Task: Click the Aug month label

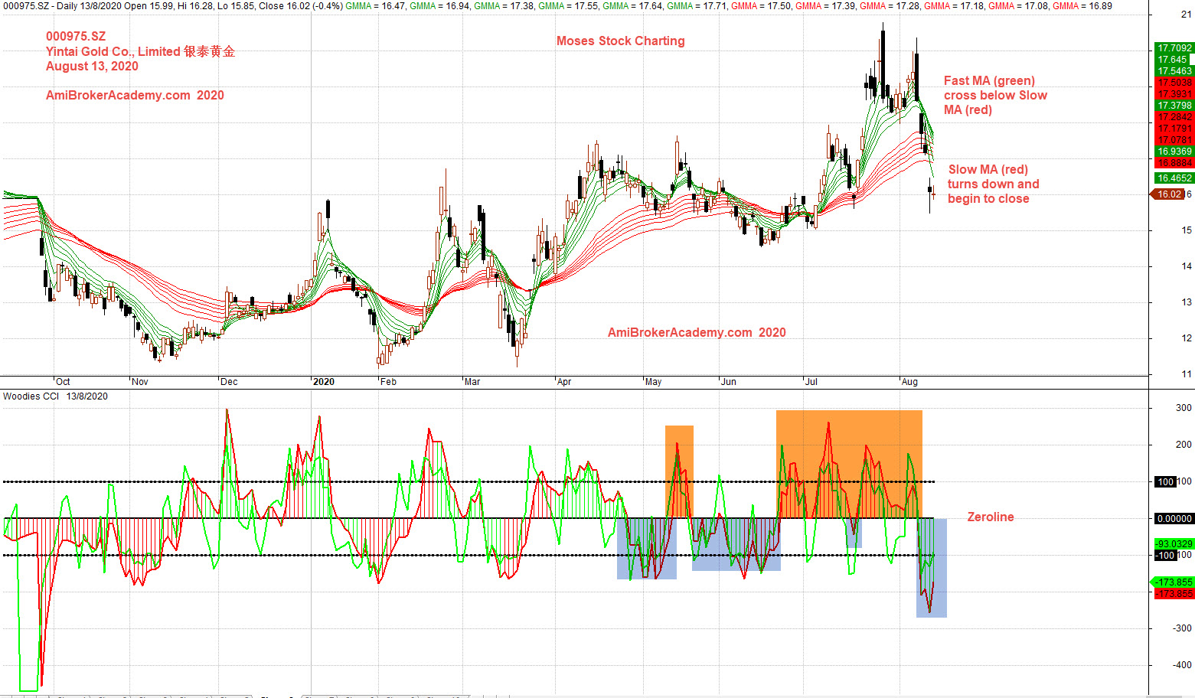Action: click(x=909, y=382)
